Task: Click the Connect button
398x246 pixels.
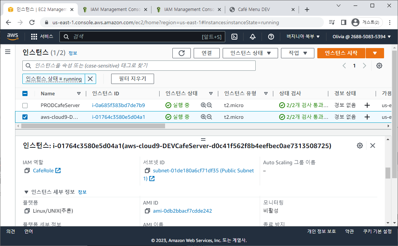Action: tap(207, 53)
